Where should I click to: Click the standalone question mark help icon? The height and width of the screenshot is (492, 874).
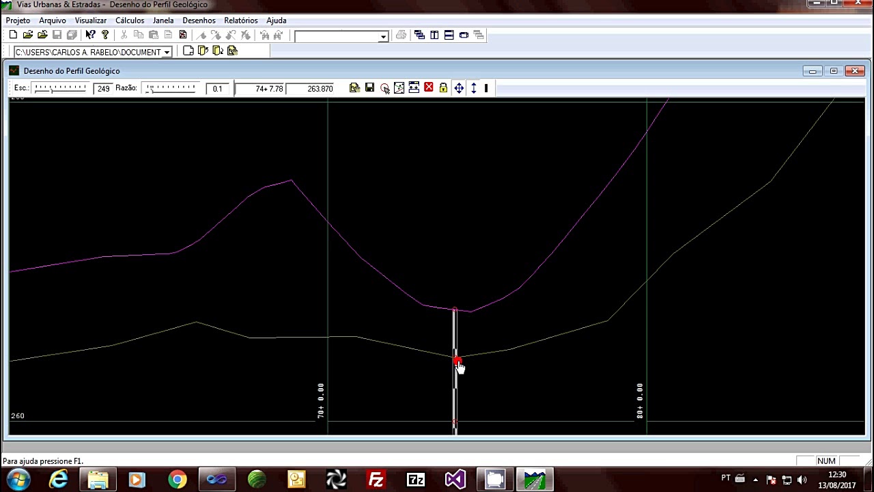click(105, 35)
